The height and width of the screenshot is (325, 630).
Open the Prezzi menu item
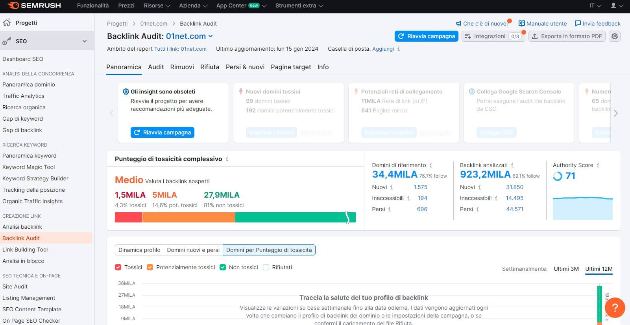(126, 6)
